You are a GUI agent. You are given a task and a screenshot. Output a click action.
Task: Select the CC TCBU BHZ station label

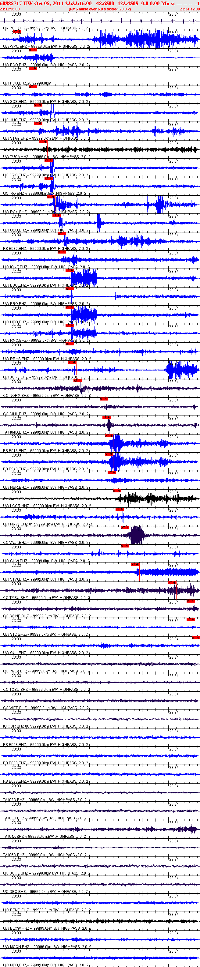click(x=46, y=690)
